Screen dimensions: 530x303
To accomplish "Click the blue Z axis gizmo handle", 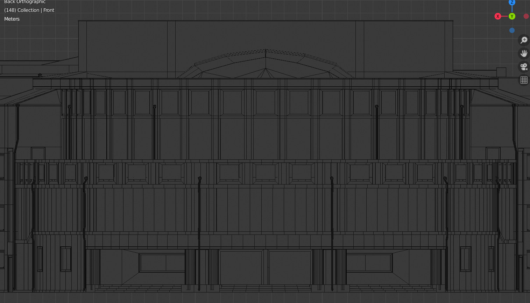I will click(x=512, y=2).
